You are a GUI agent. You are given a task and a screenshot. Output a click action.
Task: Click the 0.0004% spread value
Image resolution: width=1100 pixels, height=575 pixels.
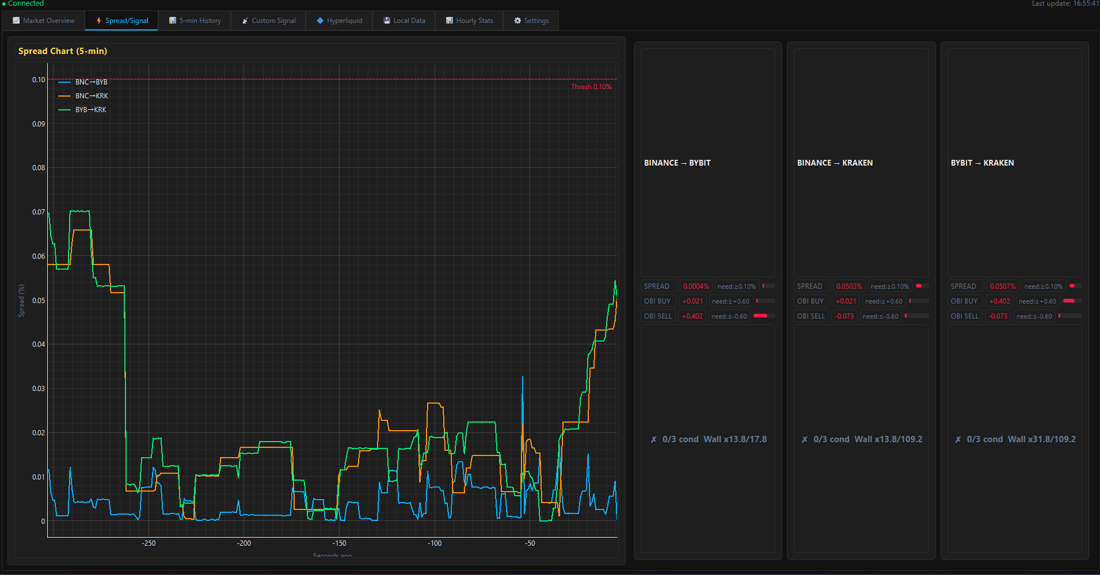tap(696, 286)
